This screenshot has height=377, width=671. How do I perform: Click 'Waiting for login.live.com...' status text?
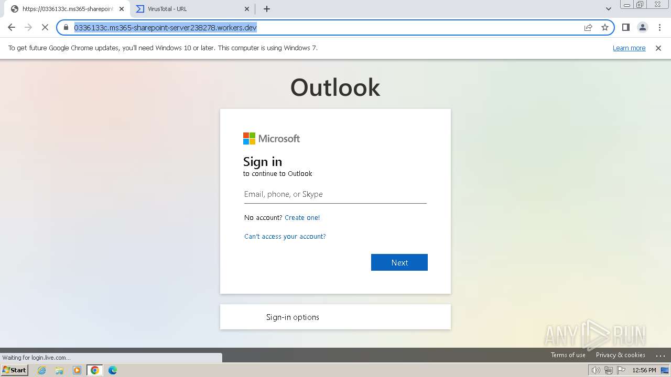(37, 358)
